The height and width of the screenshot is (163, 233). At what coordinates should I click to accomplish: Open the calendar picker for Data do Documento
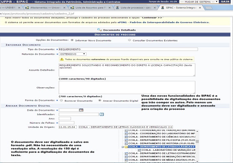tap(81, 110)
